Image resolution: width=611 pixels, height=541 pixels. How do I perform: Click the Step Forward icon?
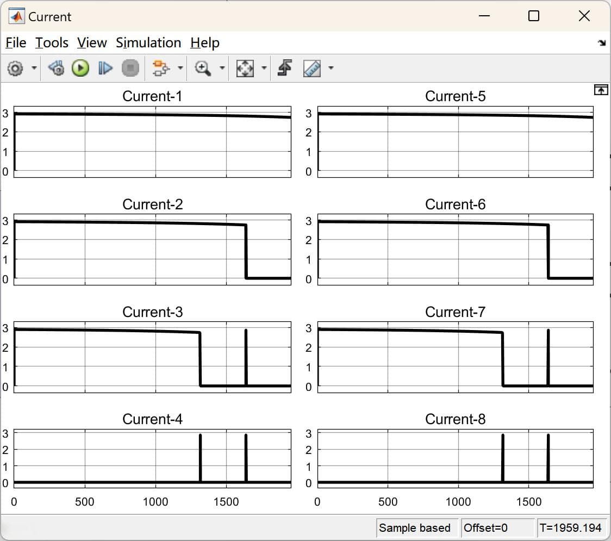pyautogui.click(x=105, y=68)
